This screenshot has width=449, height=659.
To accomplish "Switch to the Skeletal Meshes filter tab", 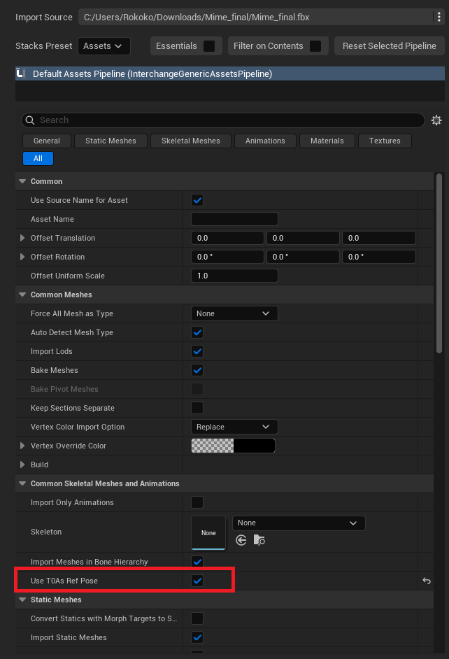I will (191, 141).
